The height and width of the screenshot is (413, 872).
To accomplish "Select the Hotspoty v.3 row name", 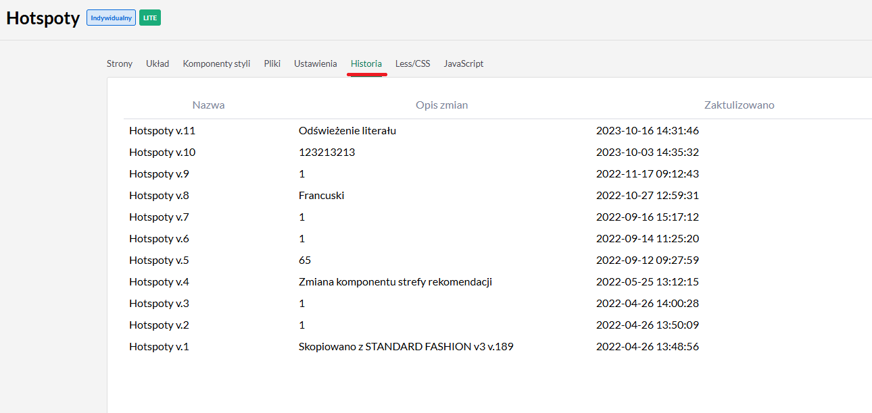I will click(160, 304).
